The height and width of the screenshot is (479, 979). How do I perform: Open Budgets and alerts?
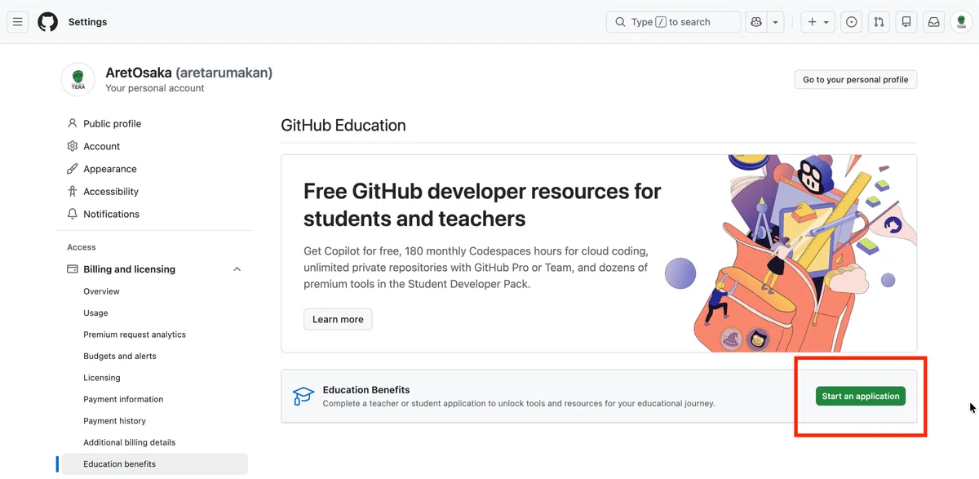(120, 357)
